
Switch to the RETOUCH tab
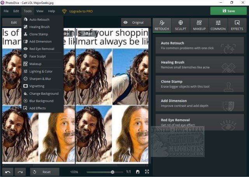162,25
